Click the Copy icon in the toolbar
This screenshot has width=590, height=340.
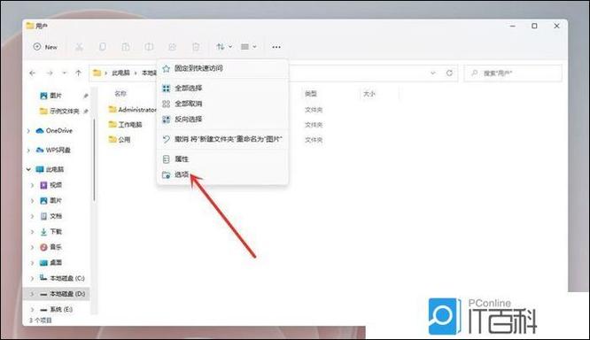click(103, 47)
